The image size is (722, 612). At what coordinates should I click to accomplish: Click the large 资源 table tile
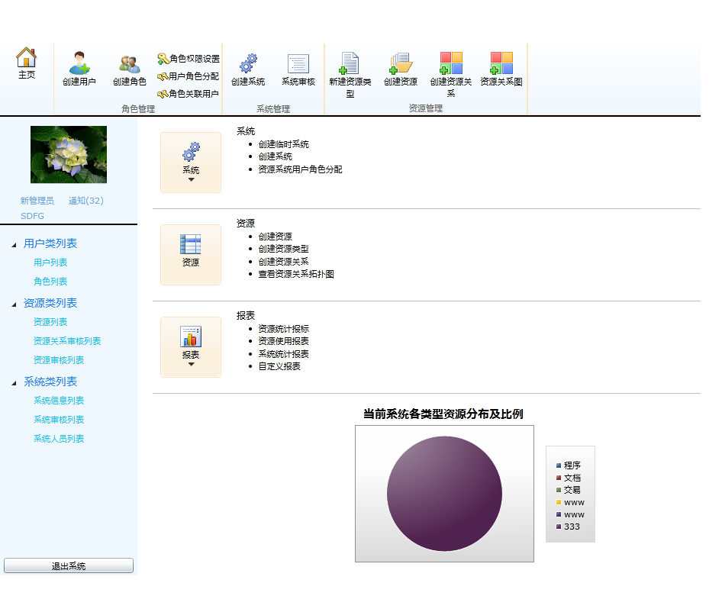click(191, 255)
